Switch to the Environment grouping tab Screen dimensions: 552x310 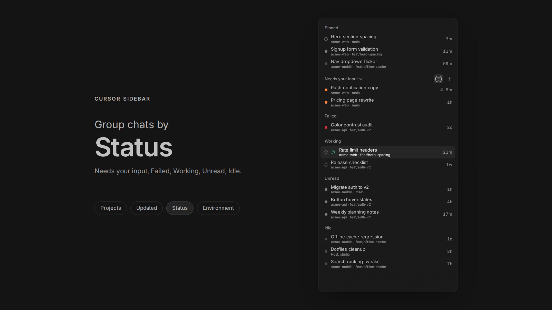[x=218, y=208]
